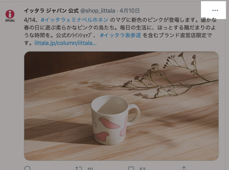View the like count of 52
The width and height of the screenshot is (229, 170).
[143, 169]
